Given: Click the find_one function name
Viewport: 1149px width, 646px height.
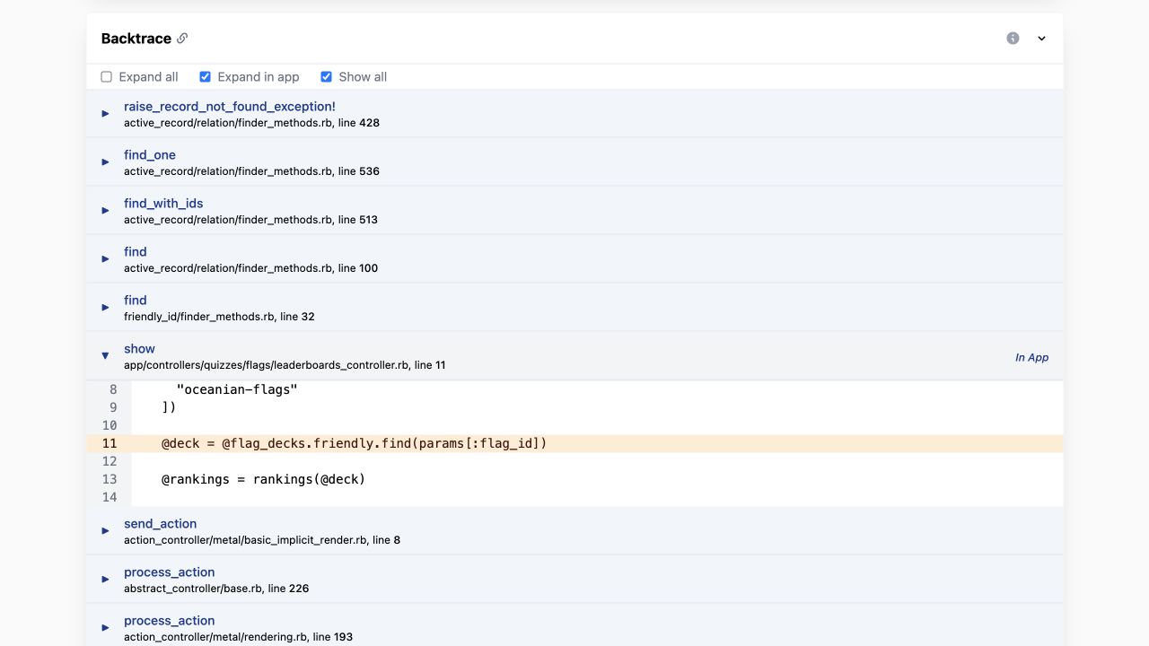Looking at the screenshot, I should point(150,155).
